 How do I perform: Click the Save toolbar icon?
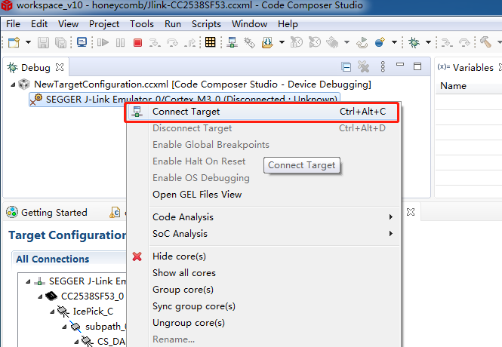pos(43,42)
